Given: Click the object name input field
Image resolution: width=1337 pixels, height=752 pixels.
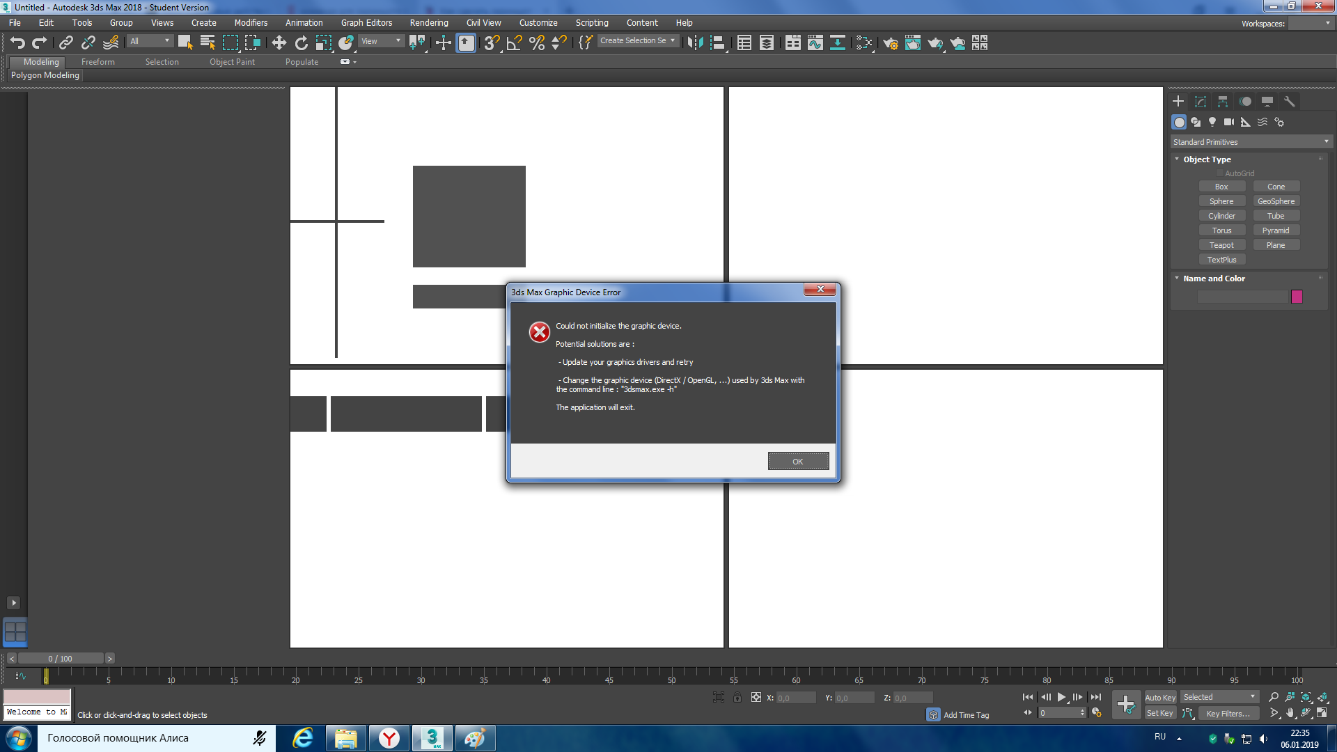Looking at the screenshot, I should tap(1243, 297).
